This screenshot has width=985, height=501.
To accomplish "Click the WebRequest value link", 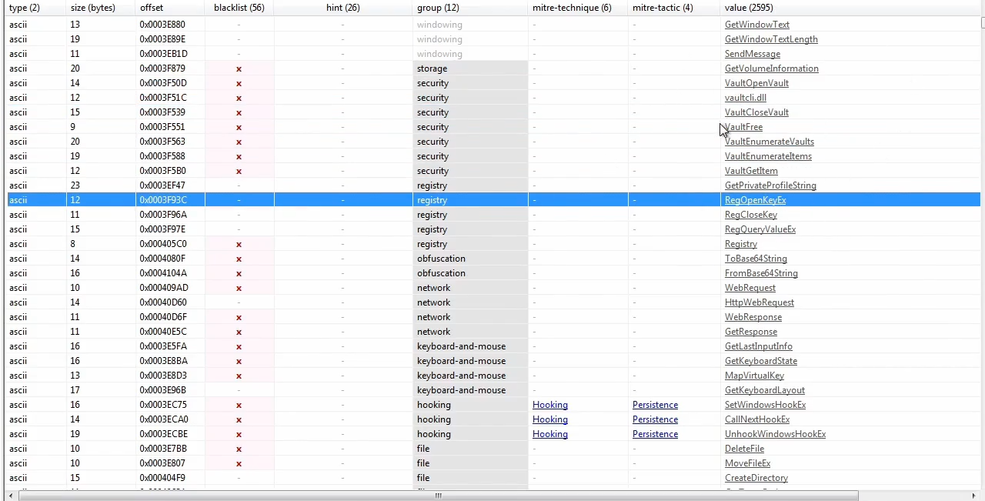I will tap(750, 288).
